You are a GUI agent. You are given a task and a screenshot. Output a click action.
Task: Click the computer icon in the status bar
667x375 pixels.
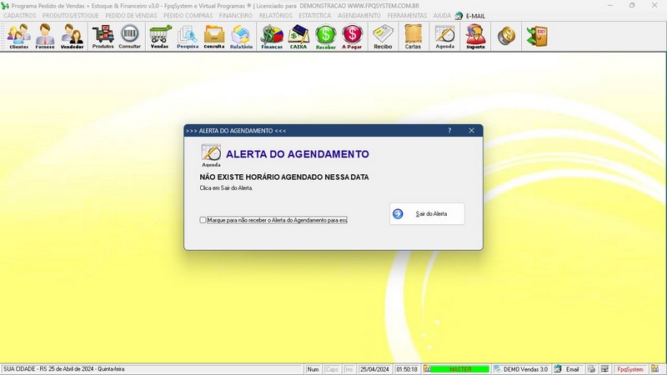[x=605, y=369]
